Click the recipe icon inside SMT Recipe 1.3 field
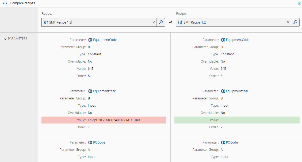The width and height of the screenshot is (302, 162). [x=46, y=22]
